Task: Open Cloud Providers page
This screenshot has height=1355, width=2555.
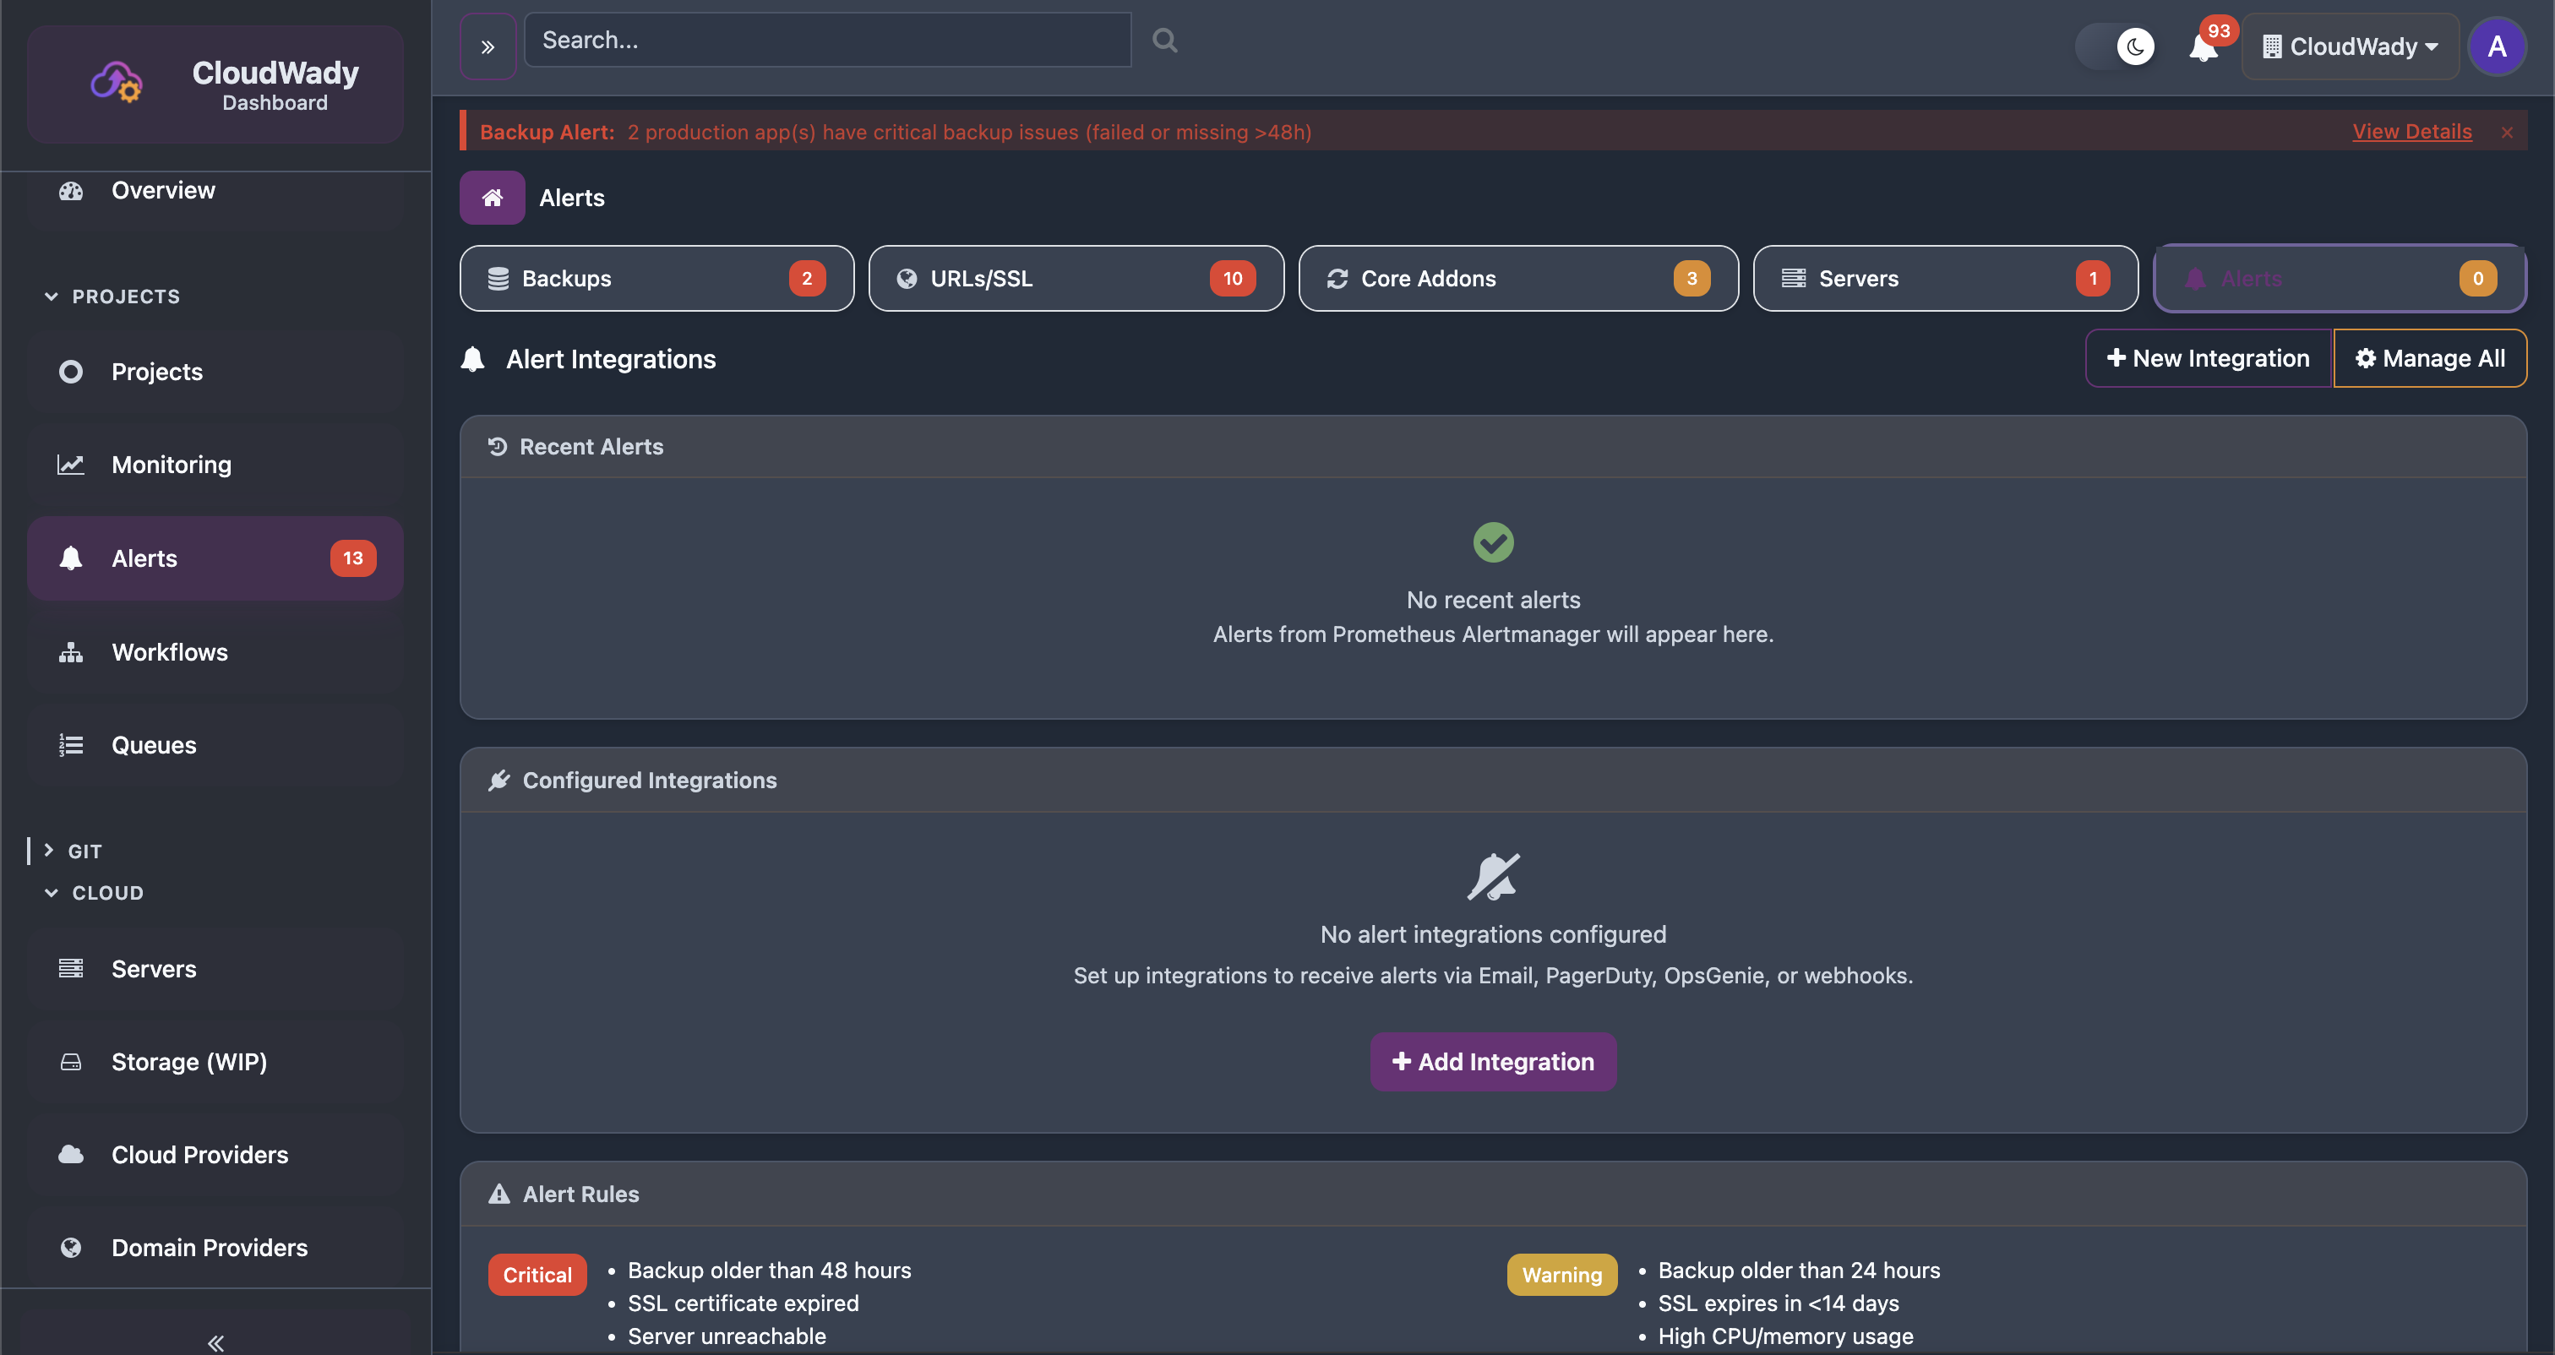Action: coord(199,1155)
